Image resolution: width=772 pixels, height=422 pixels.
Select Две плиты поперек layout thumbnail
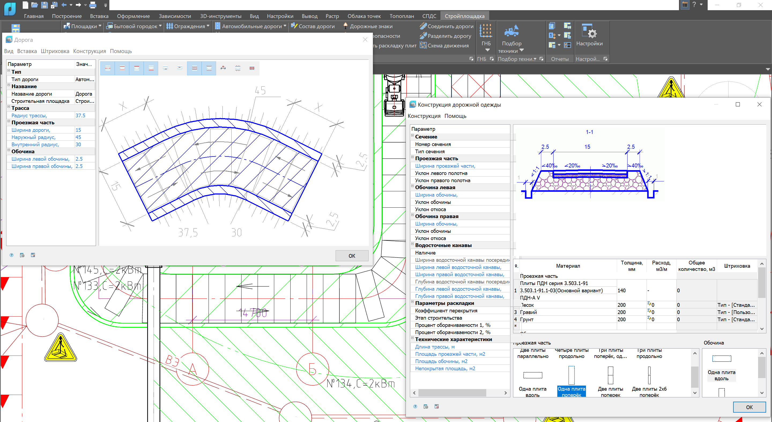click(610, 375)
